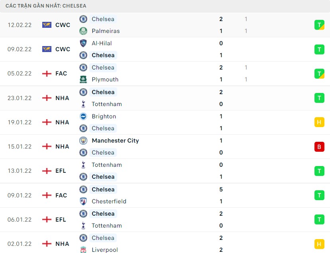Click the 'Các trận gần nhất: Chelsea' header
This screenshot has height=253, width=330.
click(x=46, y=6)
